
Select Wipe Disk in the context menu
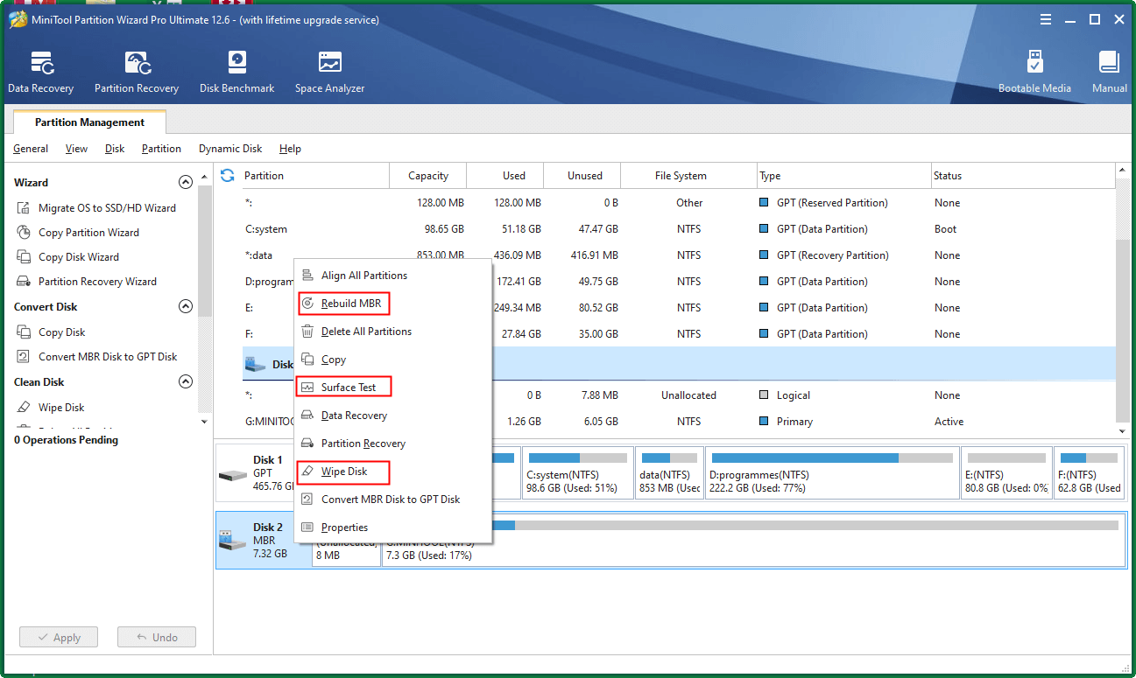[343, 472]
